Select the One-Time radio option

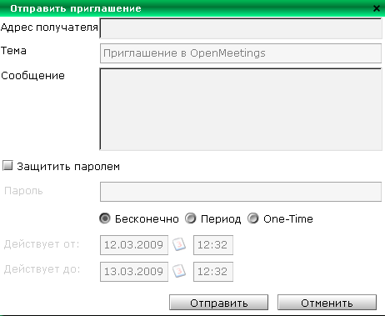(x=253, y=218)
